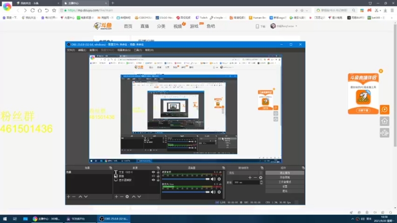Image resolution: width=397 pixels, height=223 pixels.
Task: Pop out the 场景 dock panel
Action: (x=111, y=167)
